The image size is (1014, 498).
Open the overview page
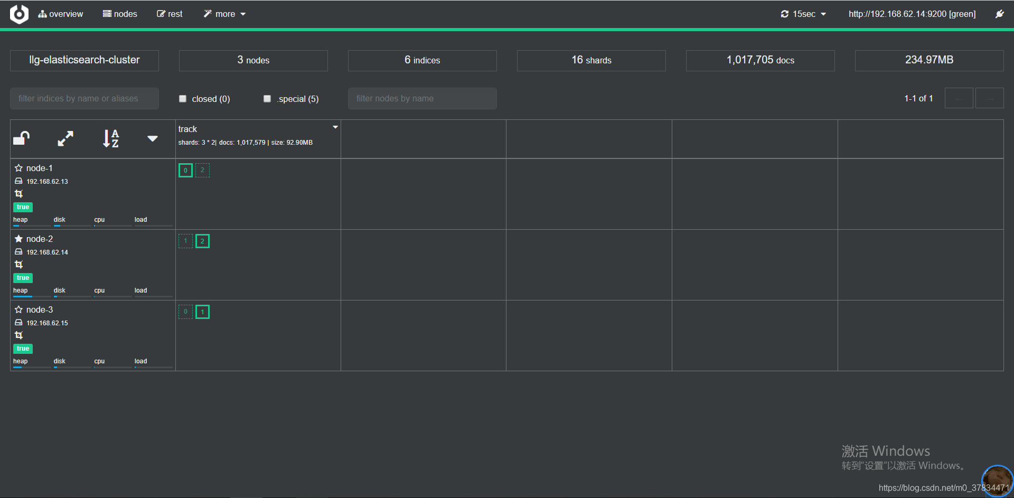pyautogui.click(x=61, y=14)
